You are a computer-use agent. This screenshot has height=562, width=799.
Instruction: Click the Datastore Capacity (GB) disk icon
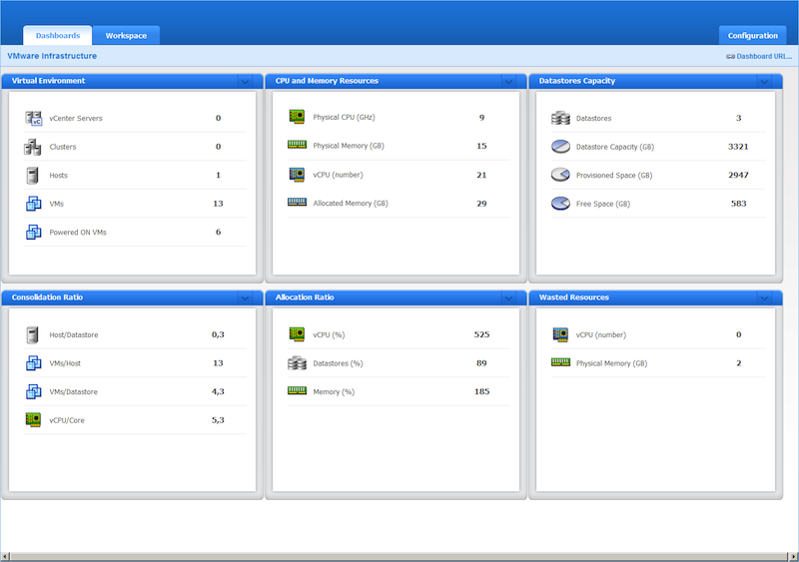(560, 147)
